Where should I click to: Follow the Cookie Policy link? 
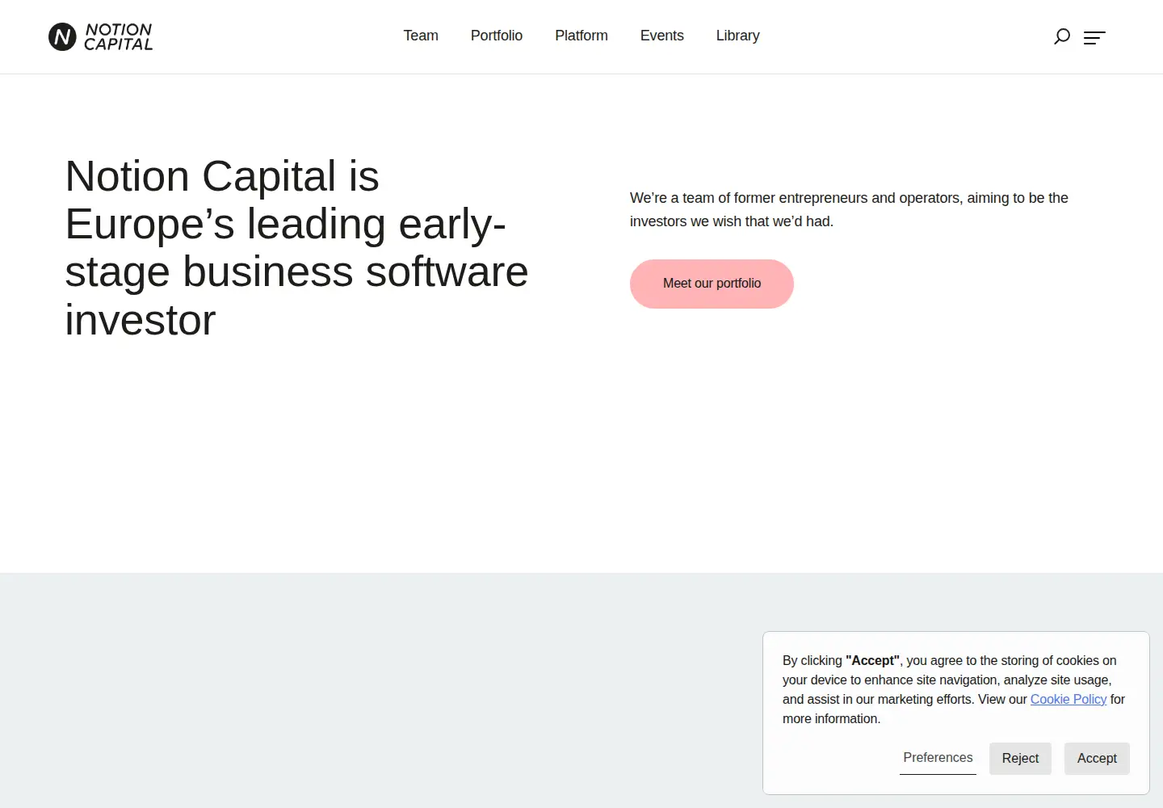click(x=1068, y=699)
